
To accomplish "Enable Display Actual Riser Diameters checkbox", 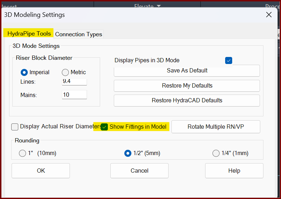I will [x=15, y=127].
